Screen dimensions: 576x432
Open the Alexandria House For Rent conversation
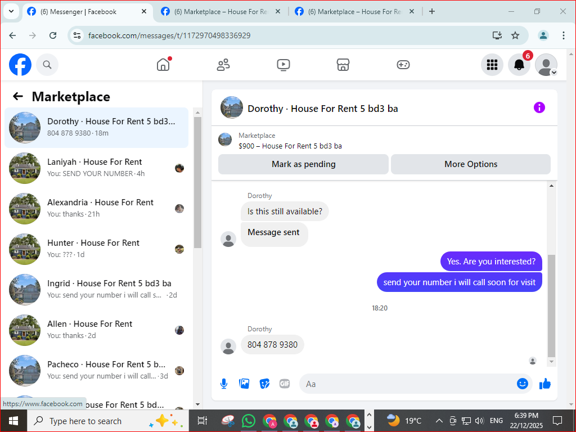tap(97, 208)
